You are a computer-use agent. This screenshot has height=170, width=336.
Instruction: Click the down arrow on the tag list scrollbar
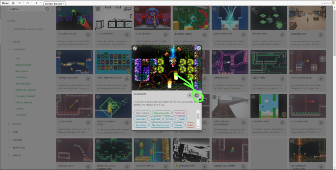[x=198, y=126]
